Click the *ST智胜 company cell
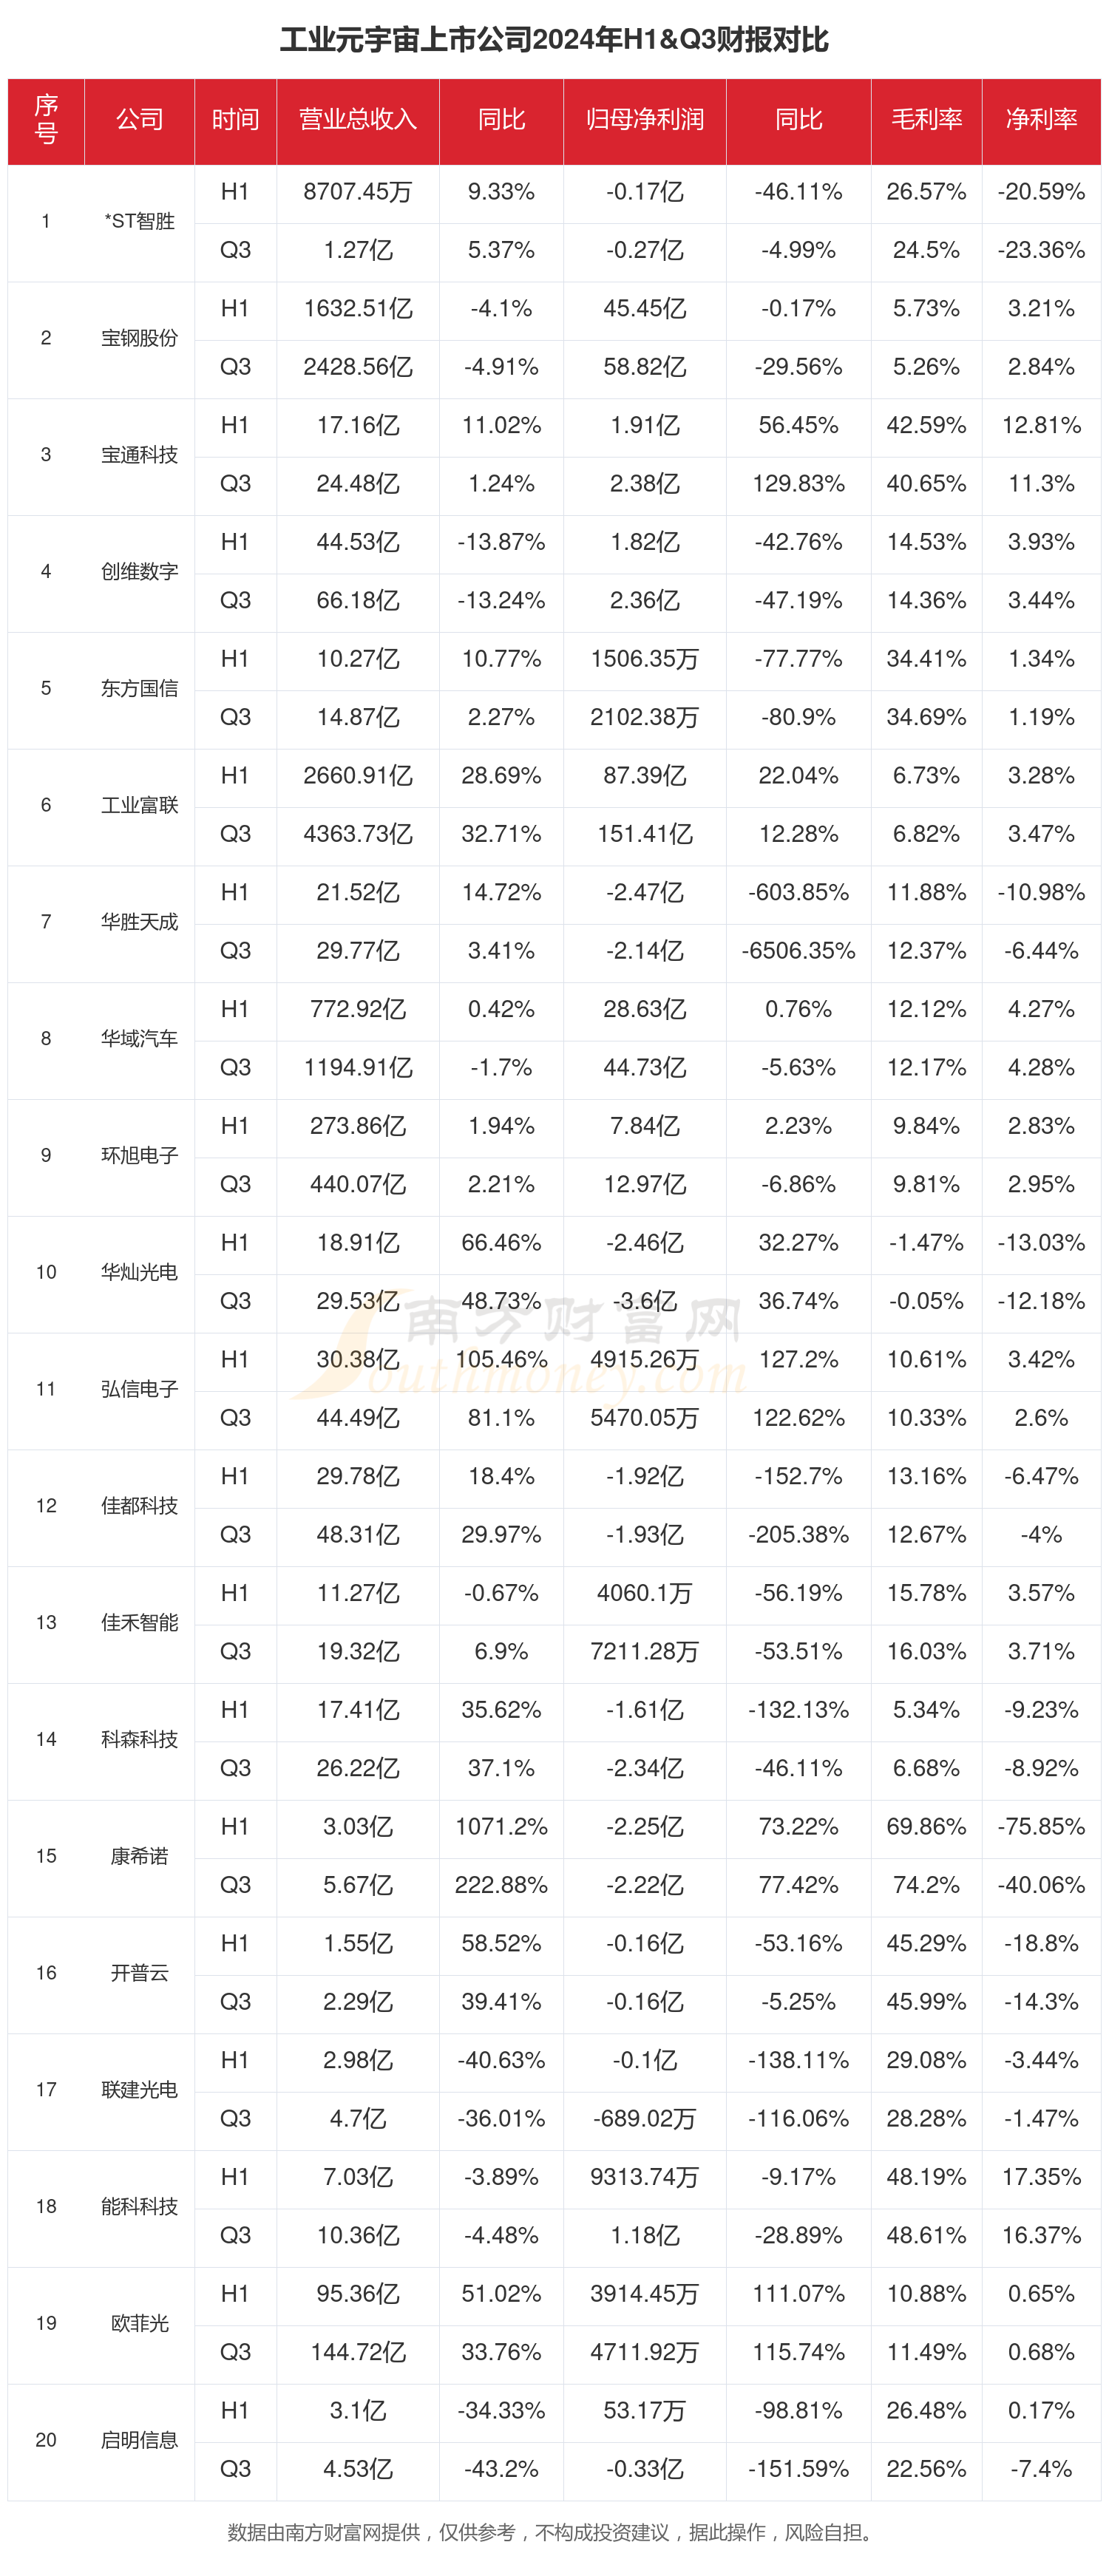 (x=139, y=222)
